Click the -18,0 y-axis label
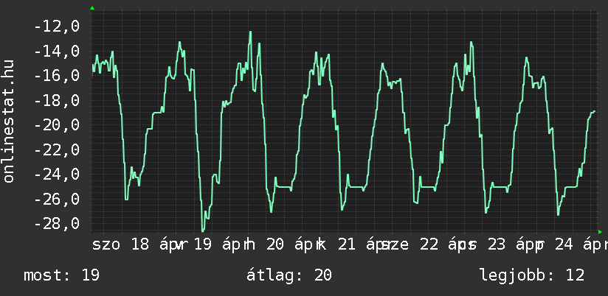The height and width of the screenshot is (296, 608). click(x=58, y=101)
